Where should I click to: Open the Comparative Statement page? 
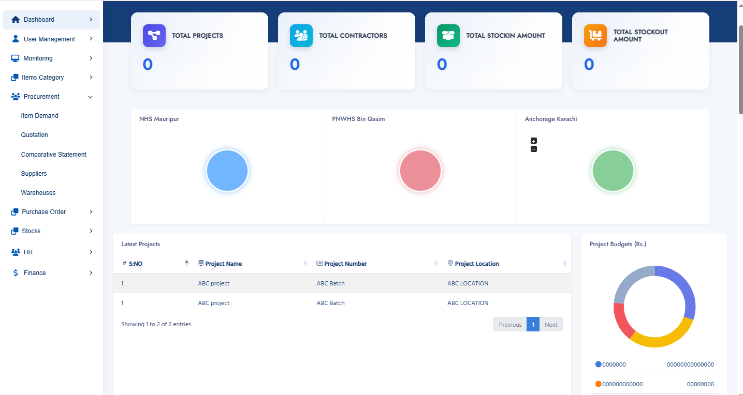click(53, 155)
